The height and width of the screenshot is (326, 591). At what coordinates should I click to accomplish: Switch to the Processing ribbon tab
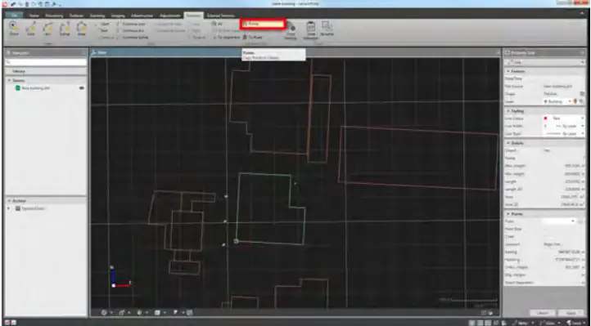tap(54, 16)
